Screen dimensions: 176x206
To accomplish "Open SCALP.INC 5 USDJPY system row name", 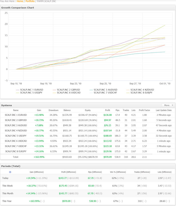I will [16, 136].
